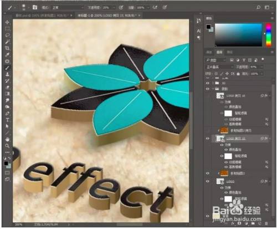Switch to Paths panel tab
This screenshot has height=229, width=277.
point(230,52)
